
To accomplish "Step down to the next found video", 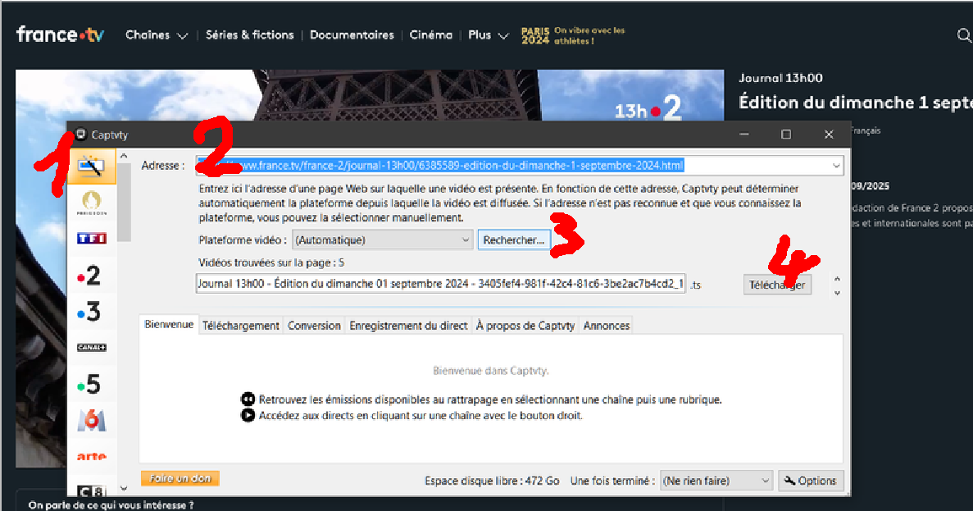I will pos(837,293).
